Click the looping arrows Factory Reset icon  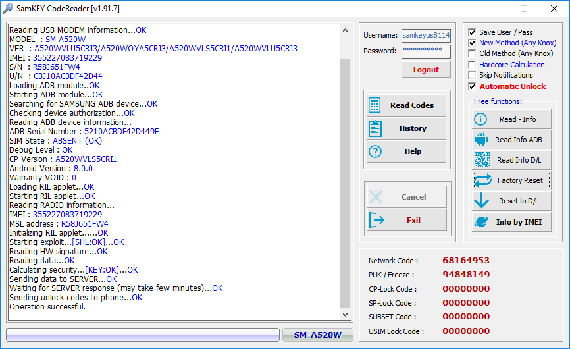pyautogui.click(x=482, y=180)
